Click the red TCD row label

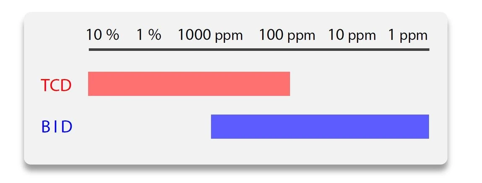click(56, 86)
